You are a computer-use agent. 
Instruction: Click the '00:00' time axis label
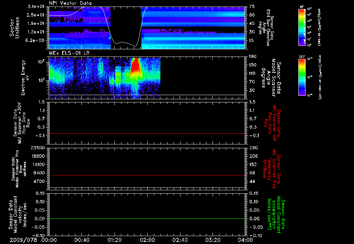coord(49,240)
